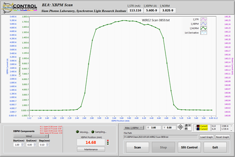Screen dimensions: 235x157
Task: Click the Control System Section logo
Action: click(20, 8)
